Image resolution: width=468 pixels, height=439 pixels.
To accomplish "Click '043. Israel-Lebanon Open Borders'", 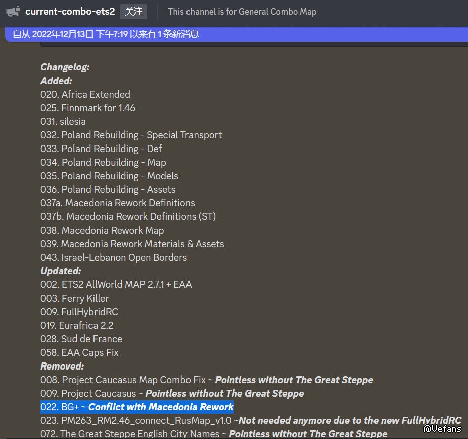I will pyautogui.click(x=114, y=258).
